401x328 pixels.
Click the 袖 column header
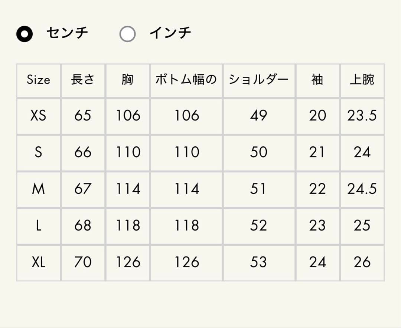click(x=317, y=80)
